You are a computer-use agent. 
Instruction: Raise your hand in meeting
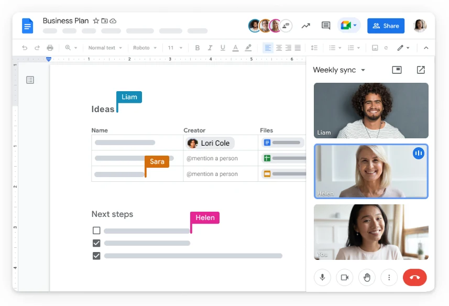[367, 277]
